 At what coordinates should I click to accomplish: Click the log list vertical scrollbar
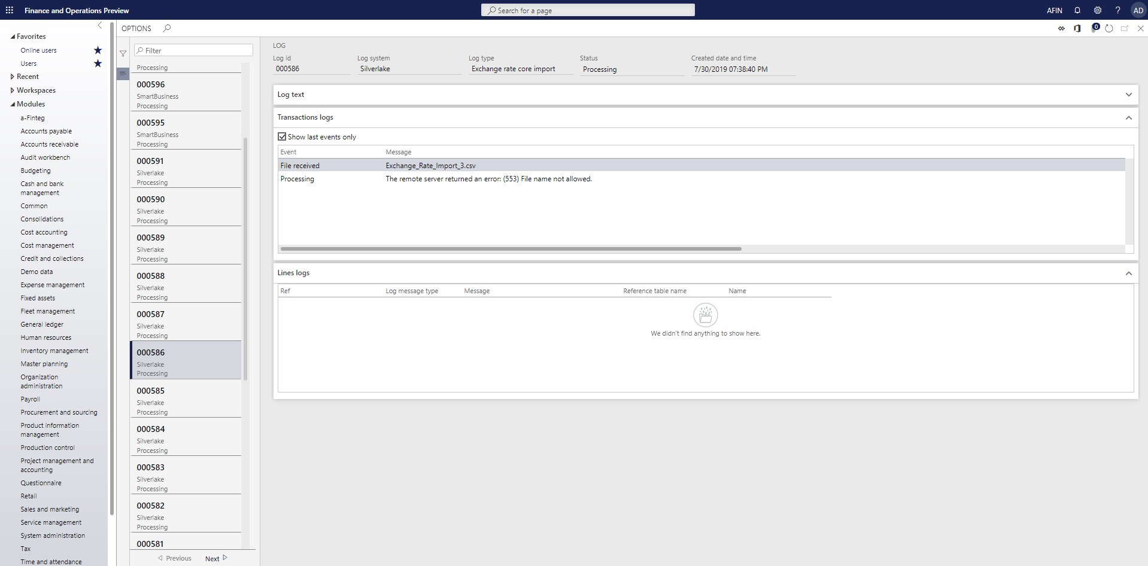click(x=245, y=258)
